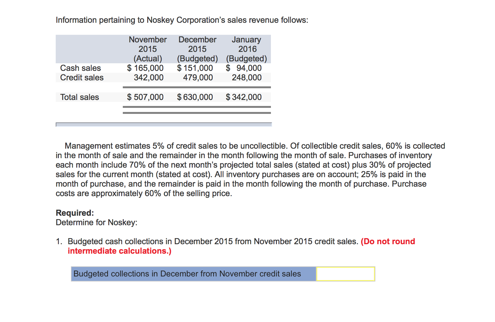The image size is (495, 322).
Task: Click the 'Credit sales' row label
Action: tap(82, 77)
